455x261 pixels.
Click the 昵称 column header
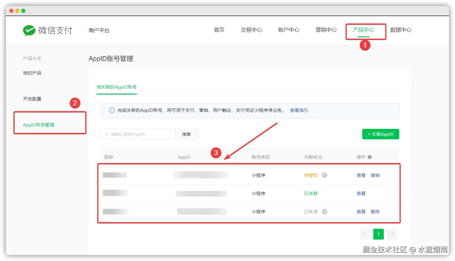(x=109, y=157)
